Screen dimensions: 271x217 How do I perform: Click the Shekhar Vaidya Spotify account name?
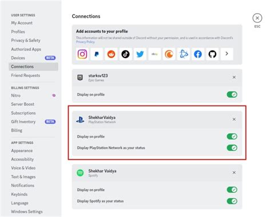(x=102, y=171)
